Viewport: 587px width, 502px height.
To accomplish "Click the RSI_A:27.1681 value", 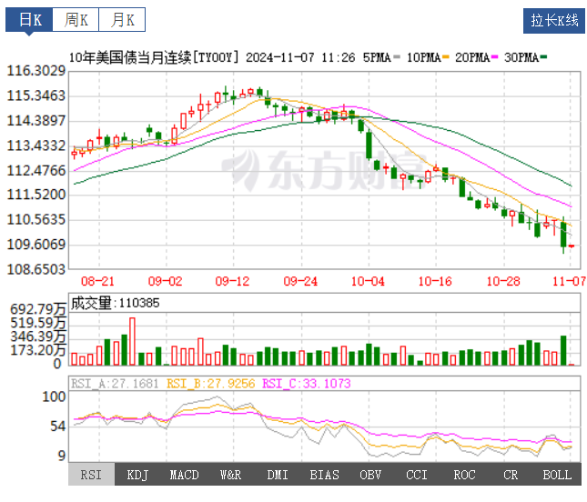I will pos(115,384).
